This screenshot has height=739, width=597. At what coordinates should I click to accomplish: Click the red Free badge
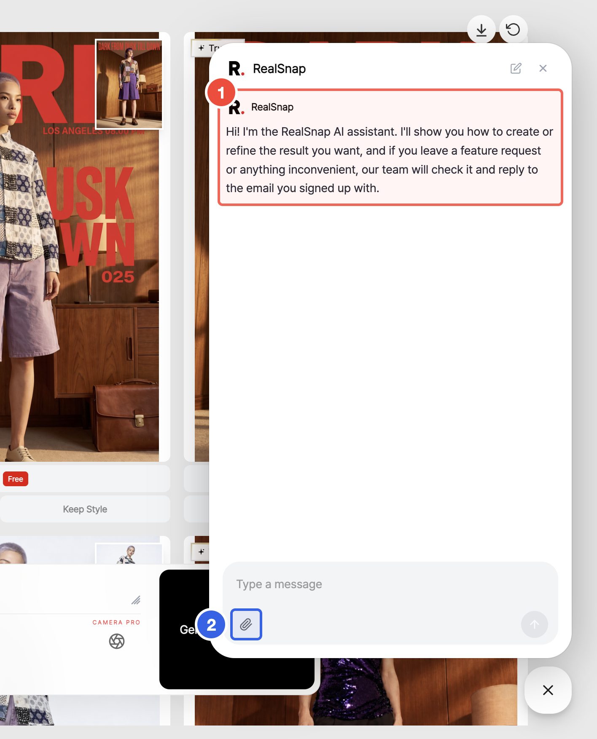coord(16,479)
